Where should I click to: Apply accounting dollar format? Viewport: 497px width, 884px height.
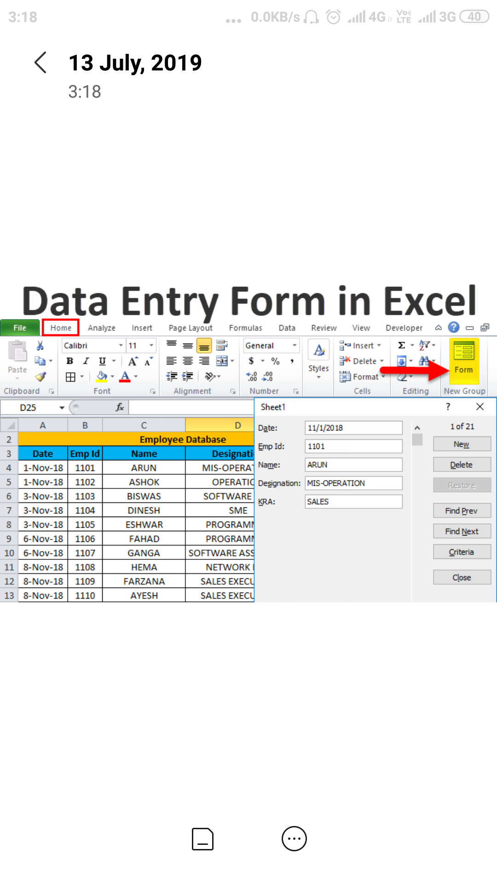(x=251, y=361)
